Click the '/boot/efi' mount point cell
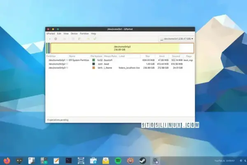Screen dimensions: 247x165 click(108, 60)
